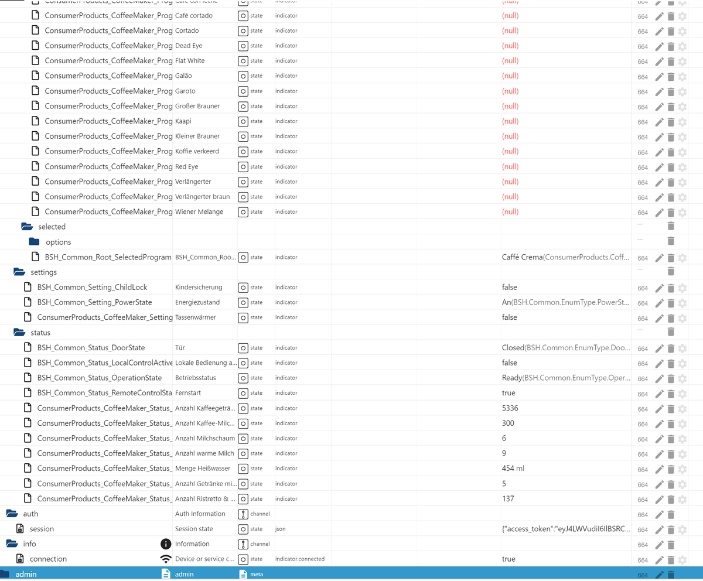Edit the Anzahl Milchschaum object
Image resolution: width=703 pixels, height=581 pixels.
click(659, 439)
